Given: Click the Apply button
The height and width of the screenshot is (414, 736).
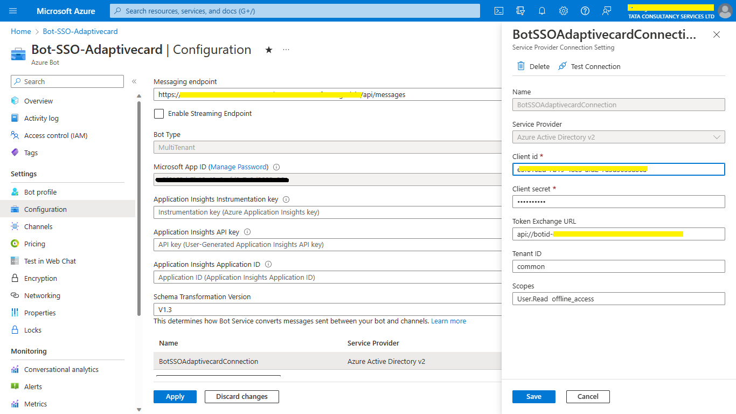Looking at the screenshot, I should coord(175,396).
